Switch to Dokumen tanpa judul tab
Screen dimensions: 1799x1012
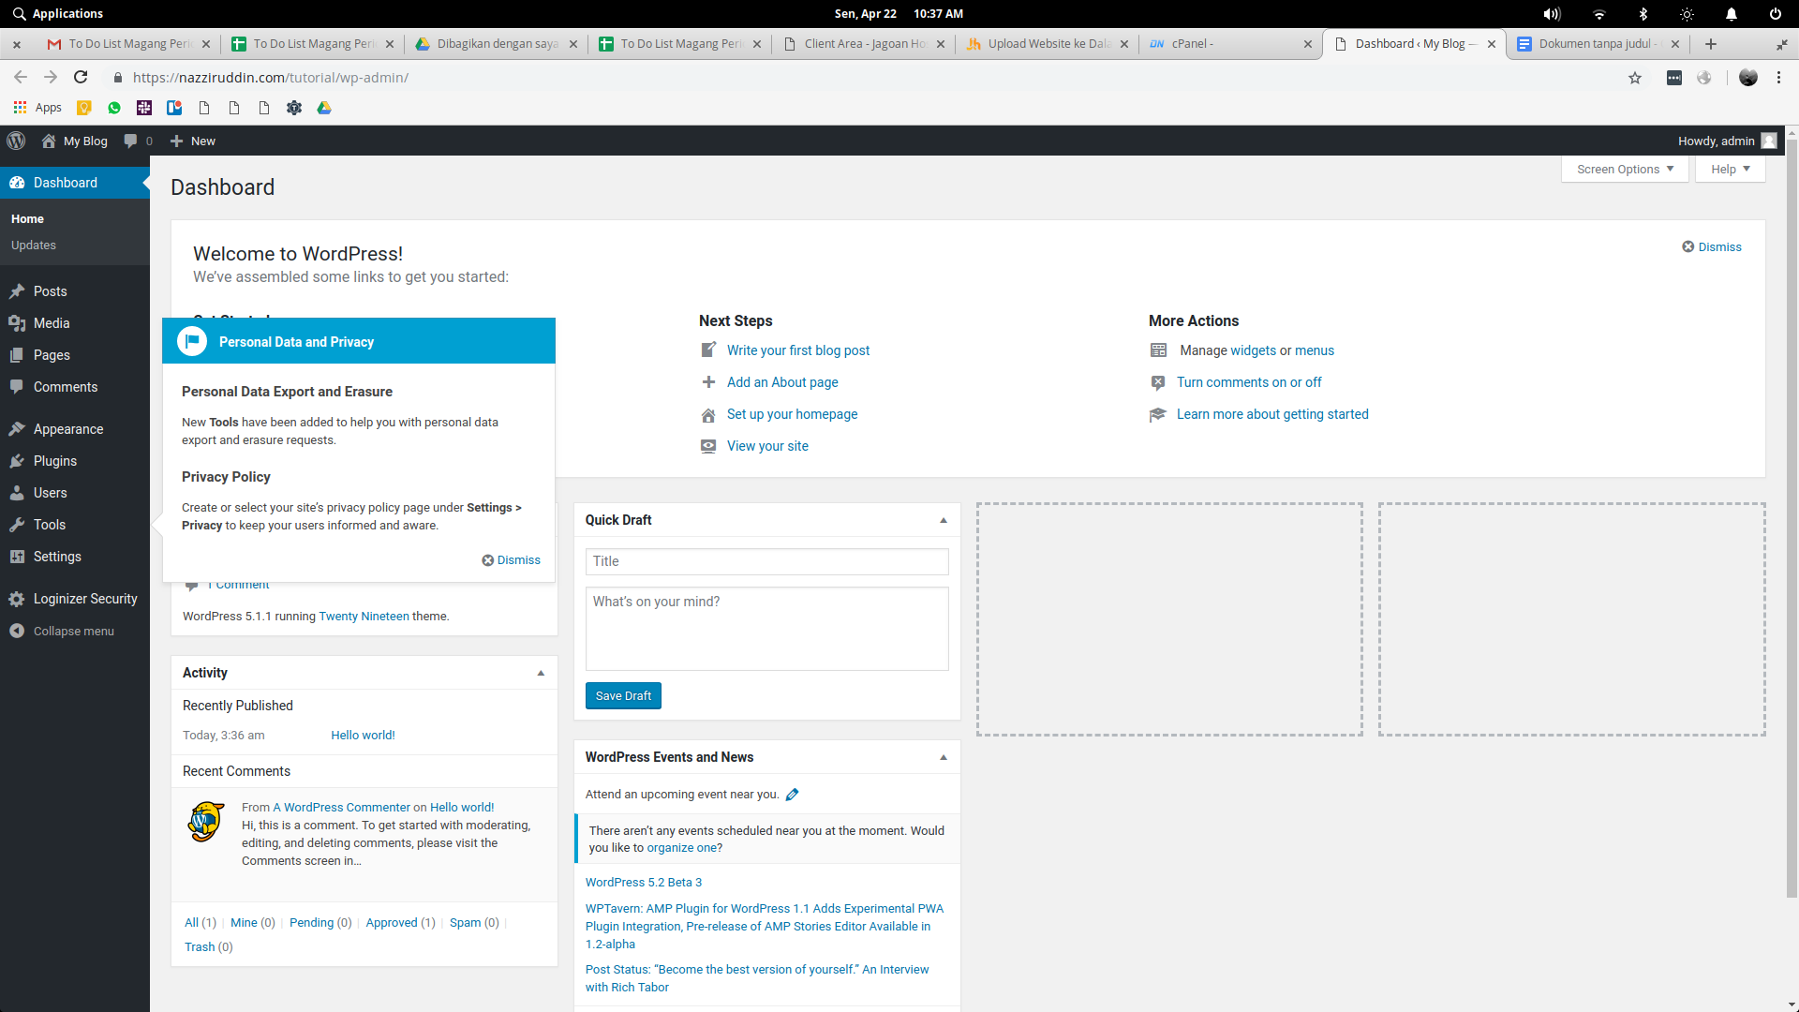coord(1596,44)
